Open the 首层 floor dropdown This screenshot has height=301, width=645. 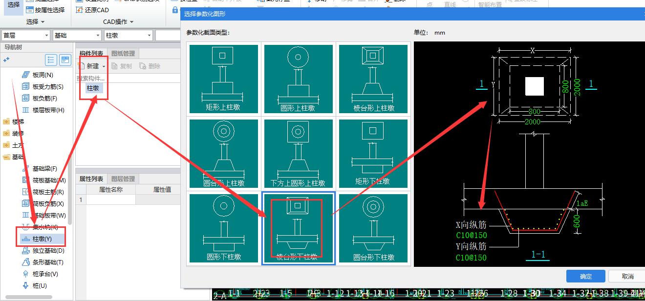[25, 36]
